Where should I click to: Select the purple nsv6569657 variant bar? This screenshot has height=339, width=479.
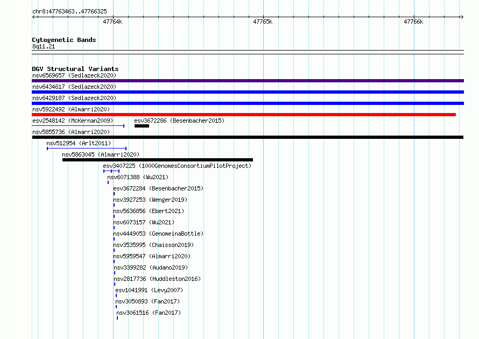click(x=248, y=81)
